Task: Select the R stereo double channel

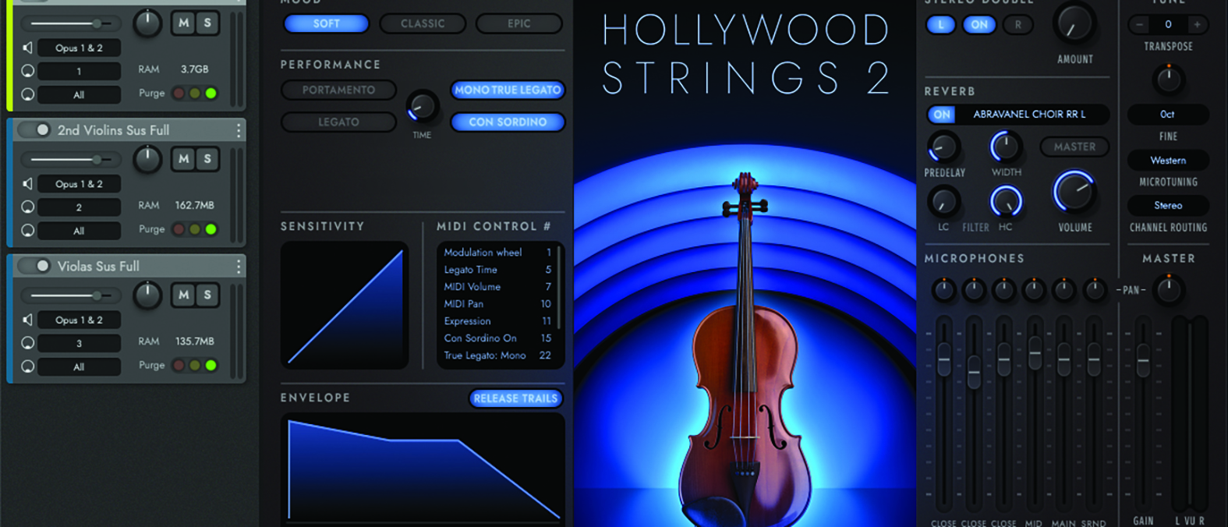Action: click(x=1017, y=25)
